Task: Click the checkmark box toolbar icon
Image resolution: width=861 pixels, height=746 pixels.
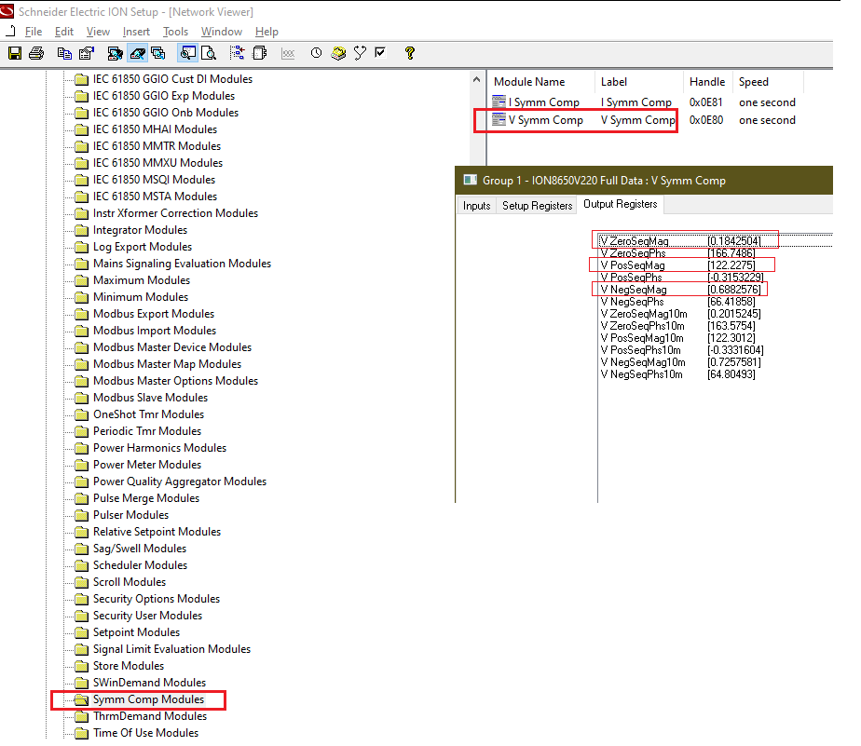Action: [380, 53]
